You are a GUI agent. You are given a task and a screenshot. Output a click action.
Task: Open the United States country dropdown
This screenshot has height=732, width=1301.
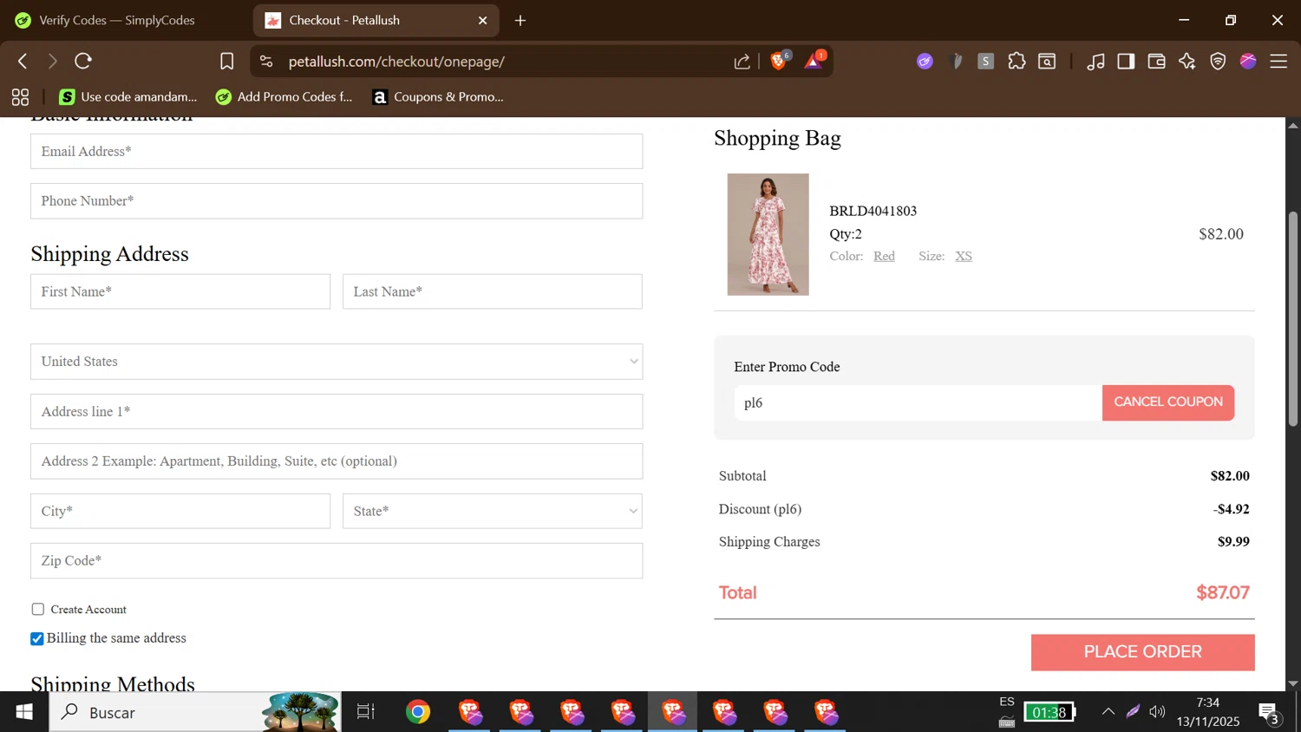click(x=337, y=362)
